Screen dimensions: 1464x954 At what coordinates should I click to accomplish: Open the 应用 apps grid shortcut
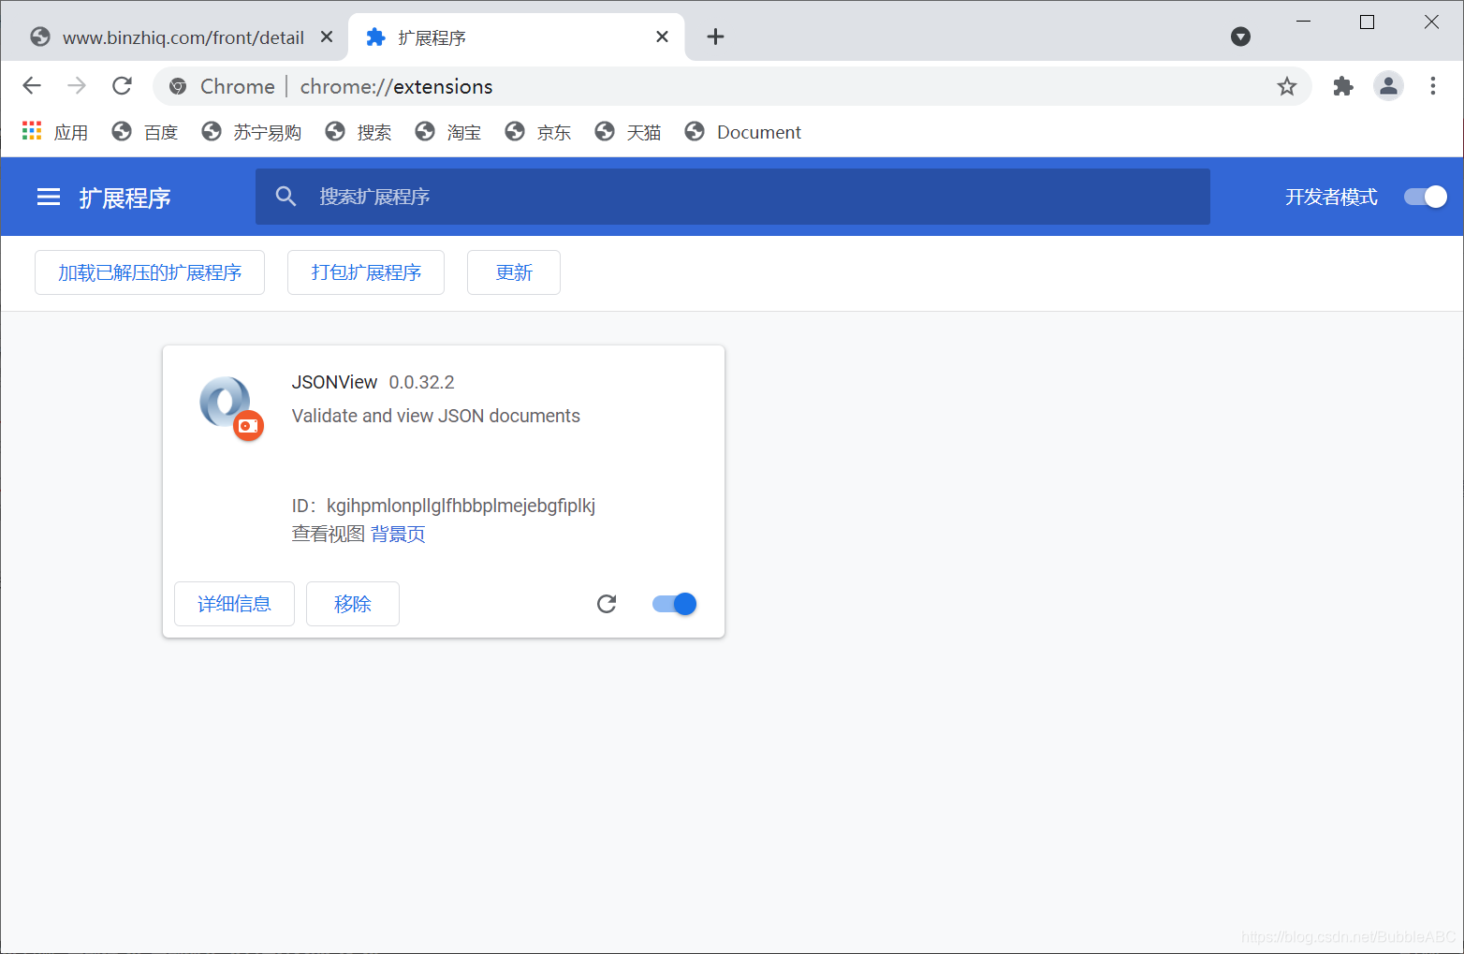point(55,132)
